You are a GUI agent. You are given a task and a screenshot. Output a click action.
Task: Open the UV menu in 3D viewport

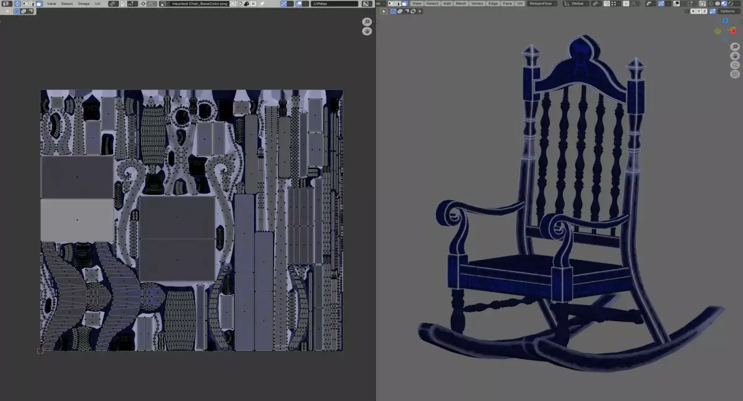point(520,4)
